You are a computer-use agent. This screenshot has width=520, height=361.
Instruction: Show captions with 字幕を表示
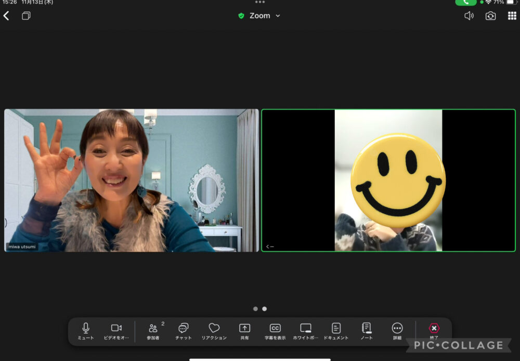pos(275,331)
